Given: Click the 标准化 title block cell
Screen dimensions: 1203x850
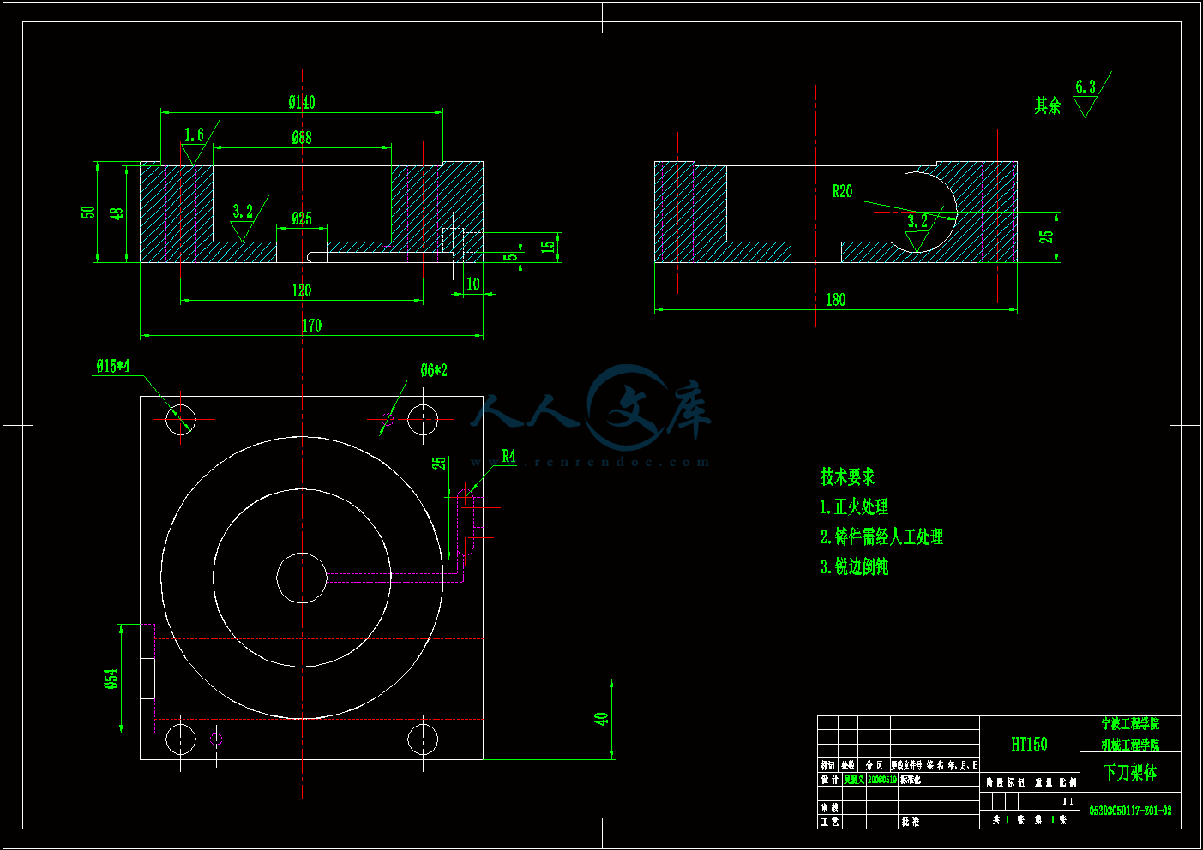Looking at the screenshot, I should (911, 780).
